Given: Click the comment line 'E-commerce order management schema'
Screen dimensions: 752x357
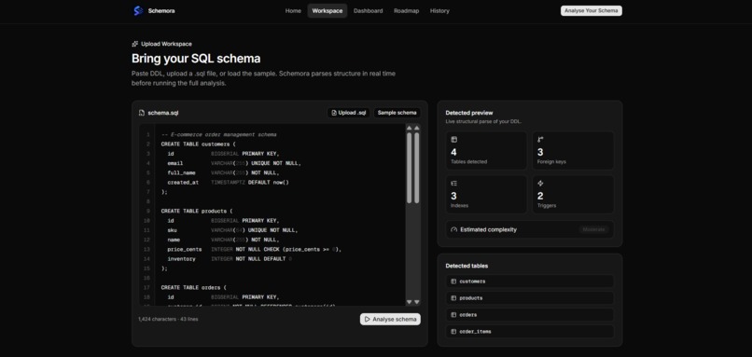Looking at the screenshot, I should point(218,134).
